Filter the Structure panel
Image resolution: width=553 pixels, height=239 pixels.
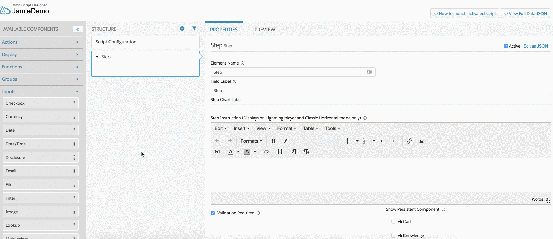pos(194,29)
